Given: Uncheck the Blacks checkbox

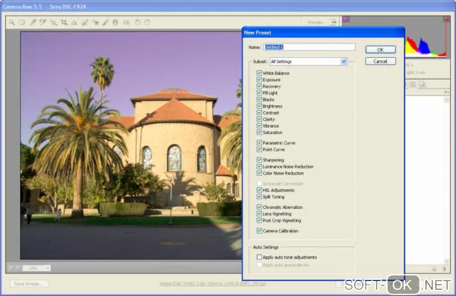Looking at the screenshot, I should (x=259, y=100).
